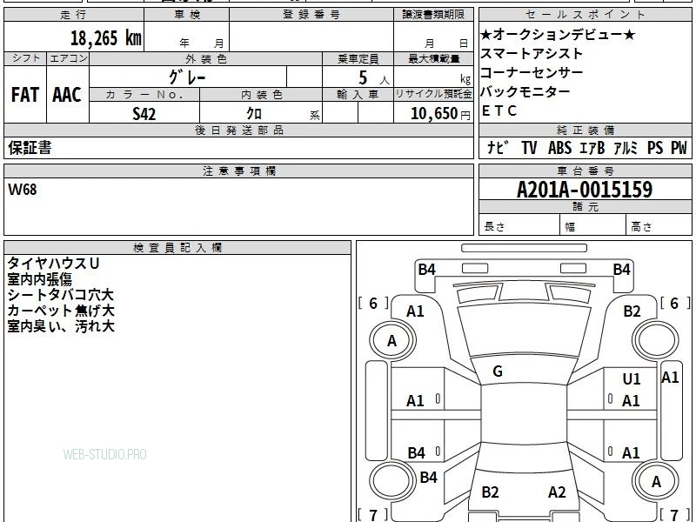Click the 保証書 entry under later-shipped parts

30,148
